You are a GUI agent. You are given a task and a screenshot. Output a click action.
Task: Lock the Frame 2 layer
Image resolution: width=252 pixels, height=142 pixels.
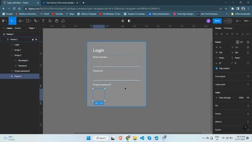33,39
